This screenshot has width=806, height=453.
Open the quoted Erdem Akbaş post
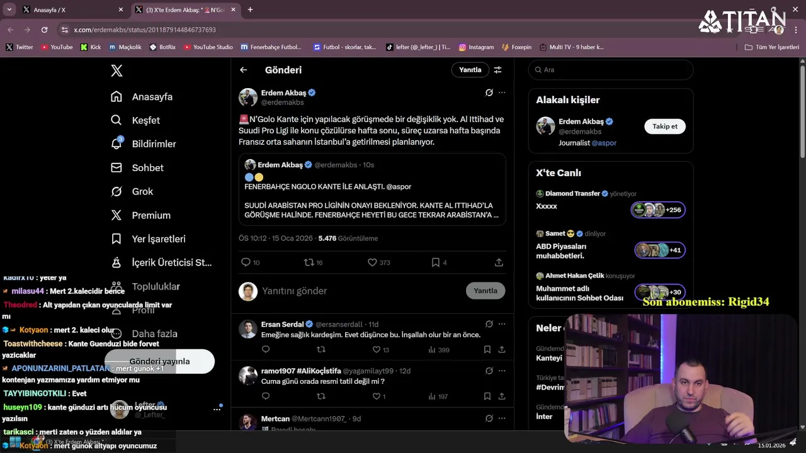point(372,189)
